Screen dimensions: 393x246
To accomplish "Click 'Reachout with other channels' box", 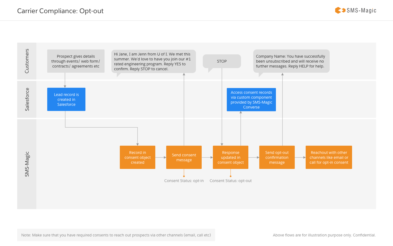I will [x=329, y=157].
